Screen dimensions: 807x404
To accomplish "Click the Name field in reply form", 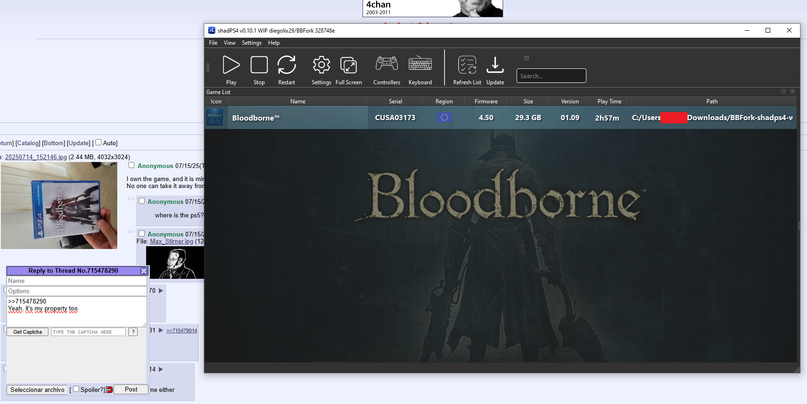I will pos(77,281).
